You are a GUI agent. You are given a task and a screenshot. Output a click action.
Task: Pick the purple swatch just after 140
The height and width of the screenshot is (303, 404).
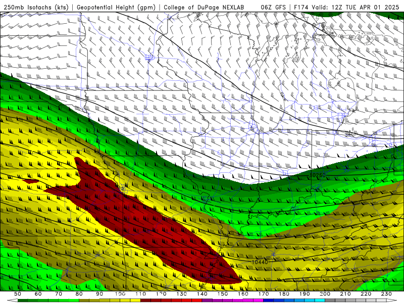[x=207, y=300]
